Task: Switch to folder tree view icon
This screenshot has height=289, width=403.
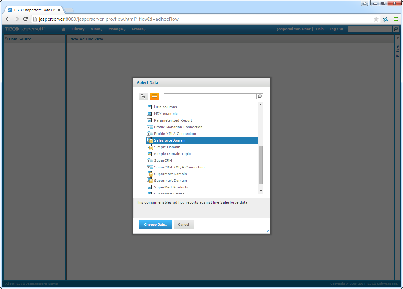Action: pos(143,97)
